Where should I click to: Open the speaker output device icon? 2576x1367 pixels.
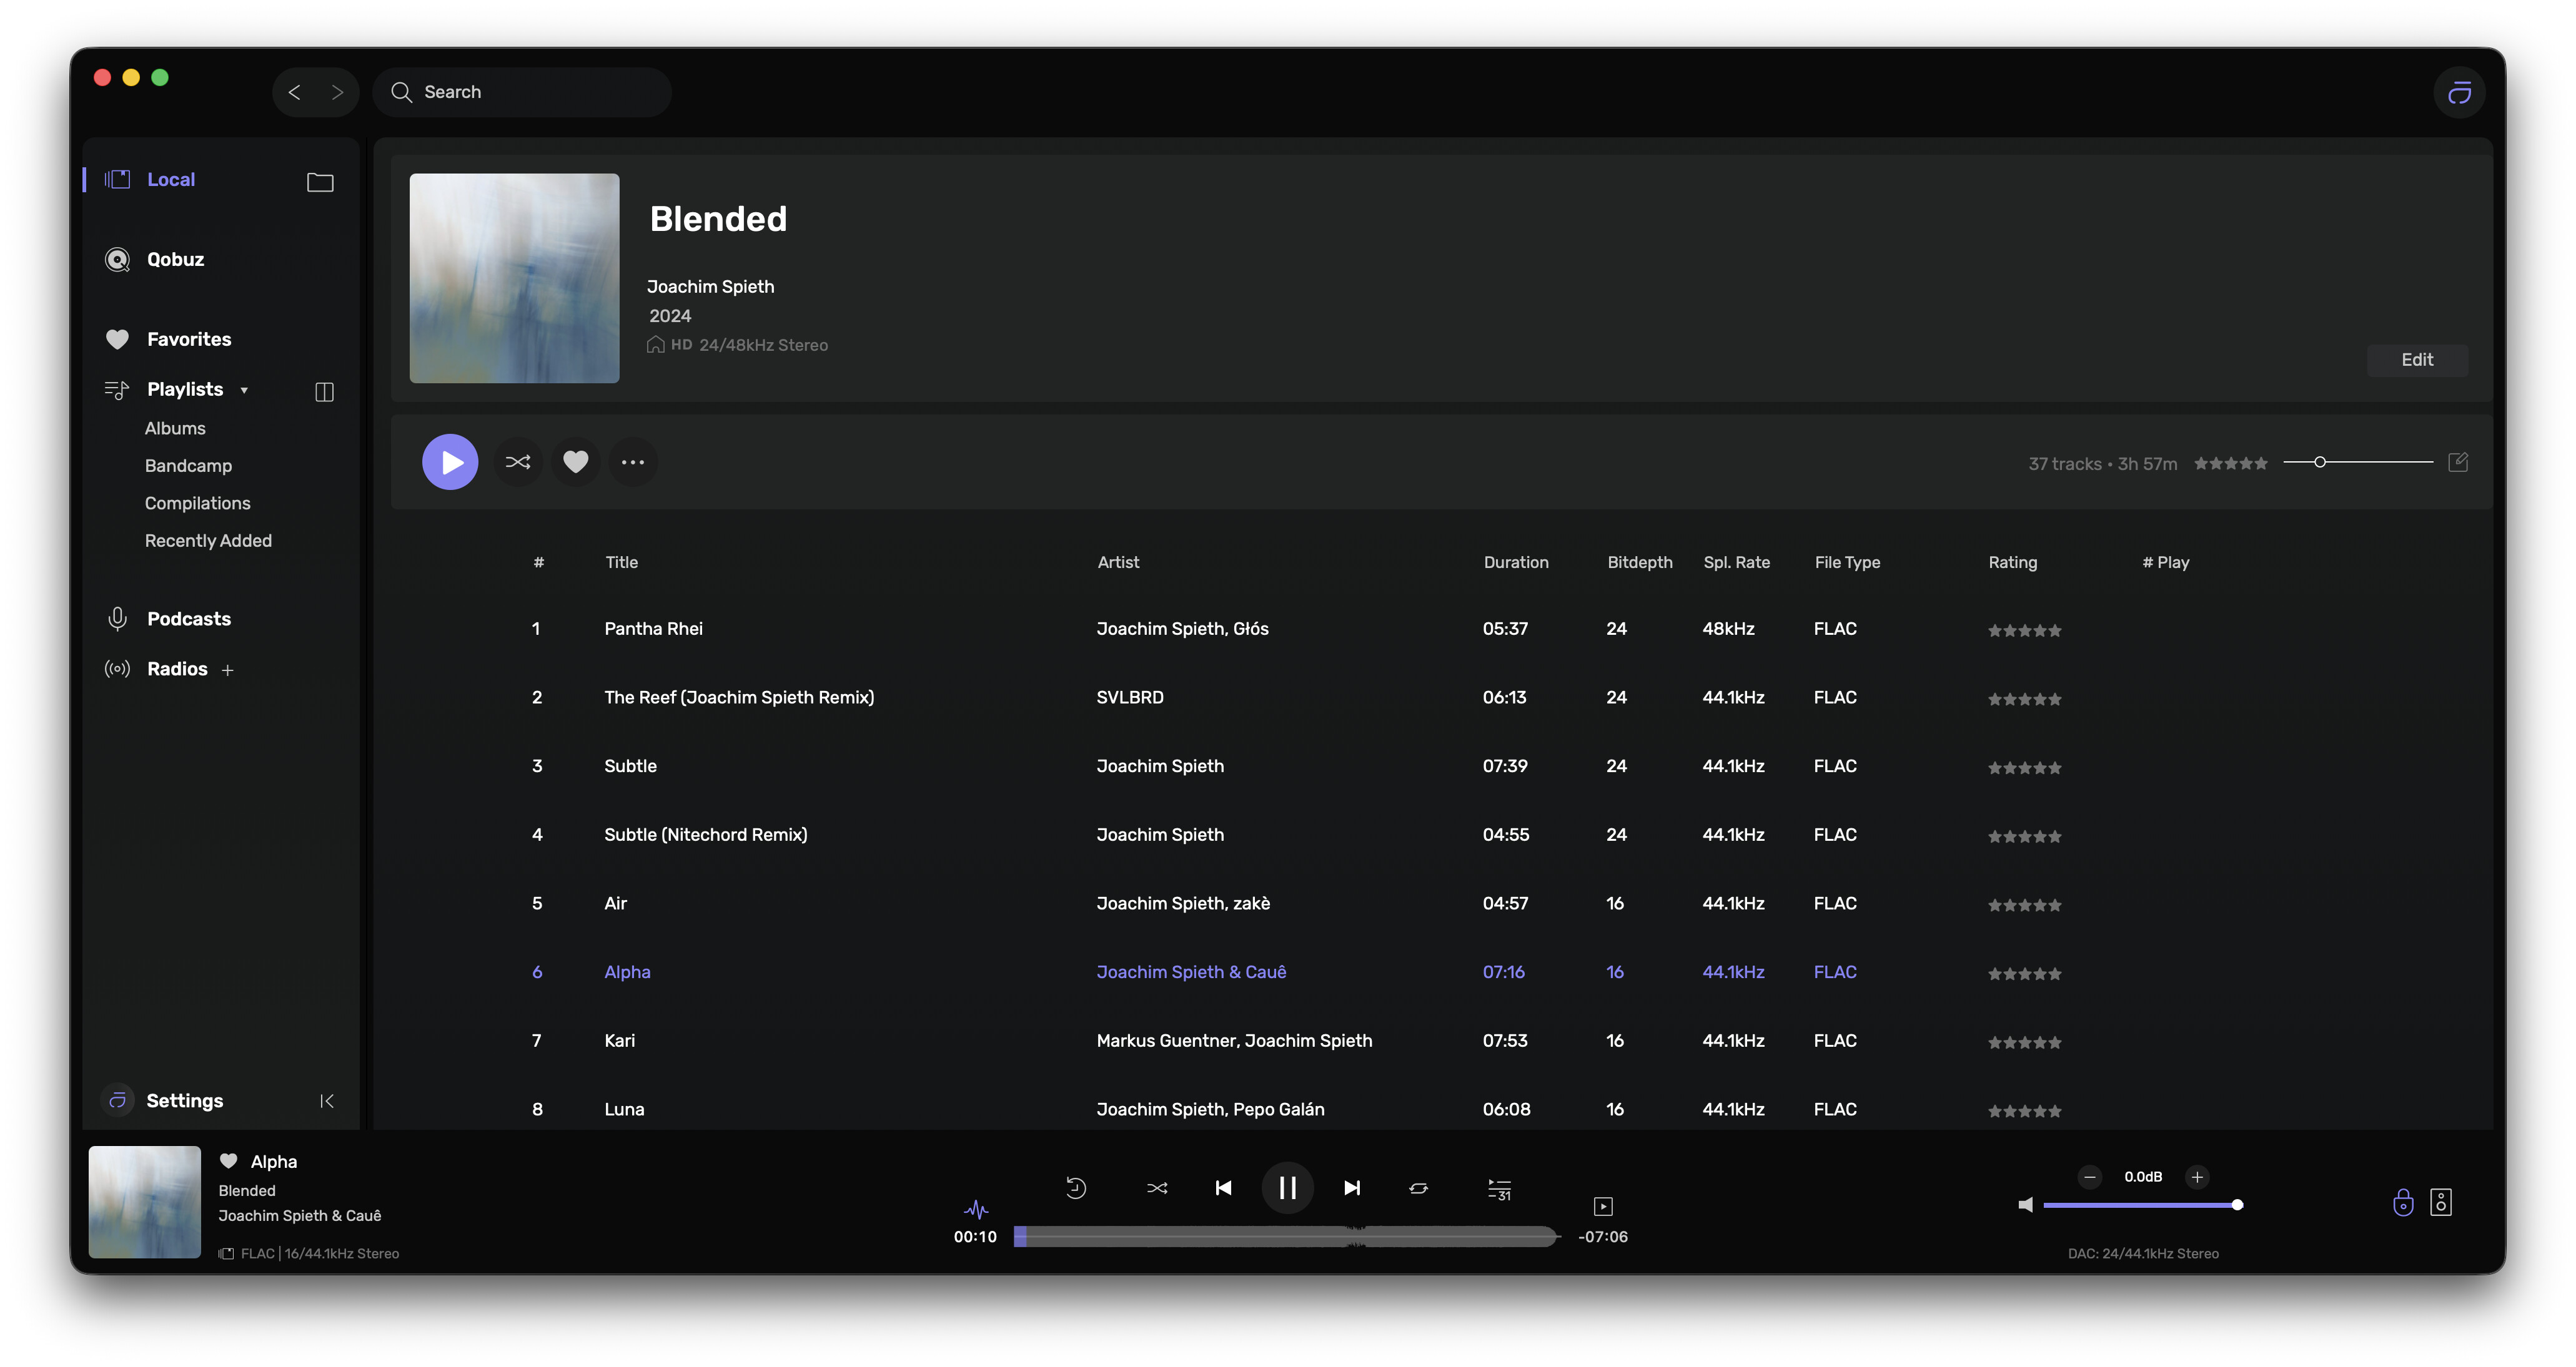point(2441,1202)
